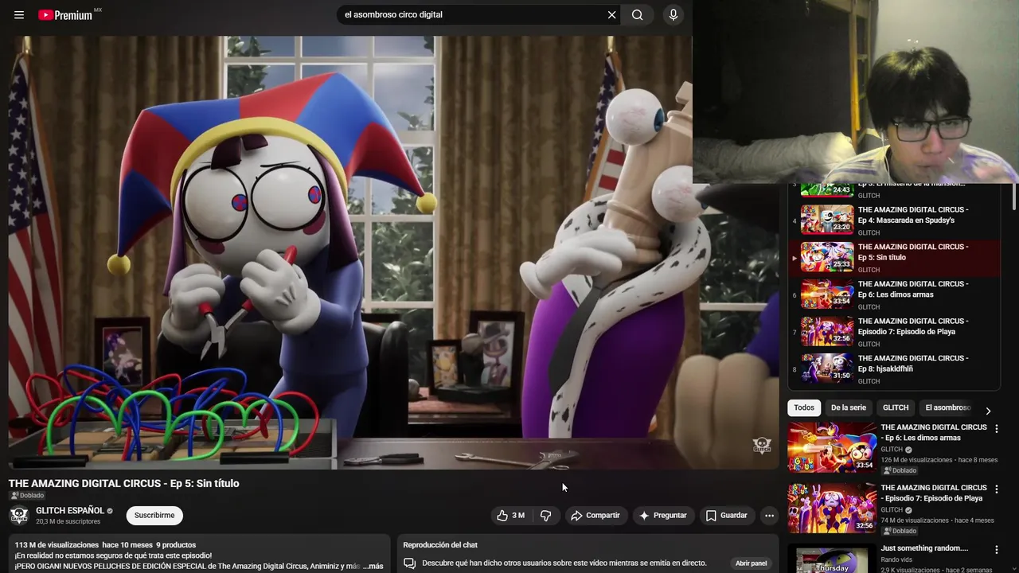Select the 'De la serie' chip
Image resolution: width=1019 pixels, height=573 pixels.
coord(849,408)
